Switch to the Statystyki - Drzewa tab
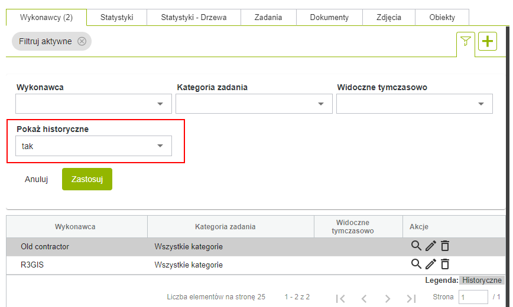The image size is (513, 307). coord(194,17)
